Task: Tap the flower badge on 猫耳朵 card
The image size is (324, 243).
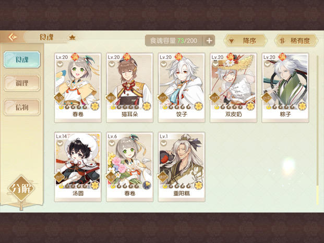Action: (147, 106)
